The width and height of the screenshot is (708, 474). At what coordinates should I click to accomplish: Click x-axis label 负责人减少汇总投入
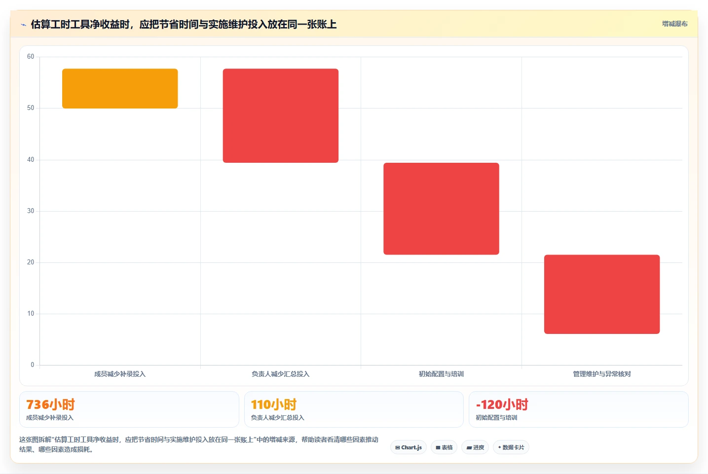281,374
